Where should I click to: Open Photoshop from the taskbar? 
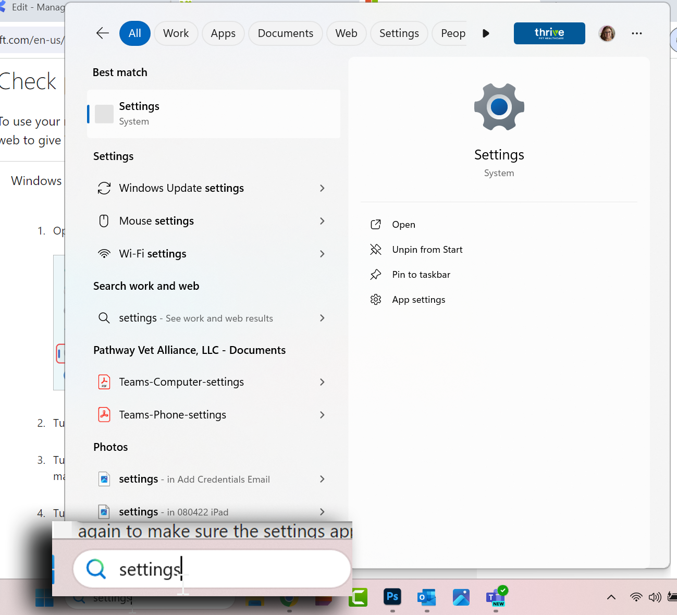392,596
